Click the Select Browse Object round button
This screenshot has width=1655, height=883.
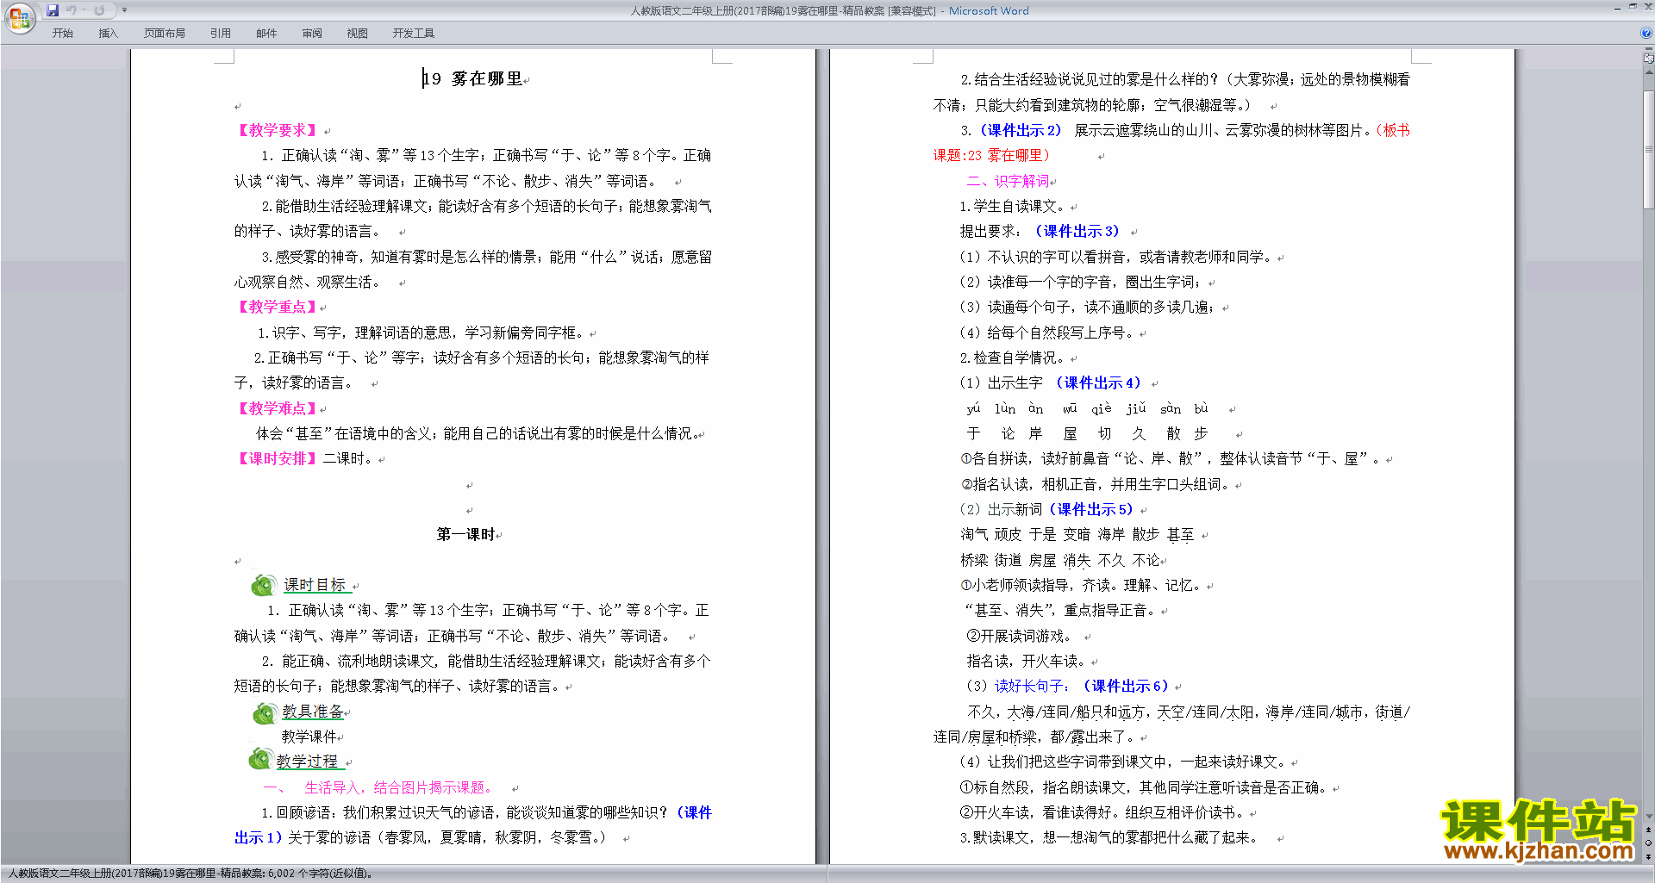pos(1649,843)
